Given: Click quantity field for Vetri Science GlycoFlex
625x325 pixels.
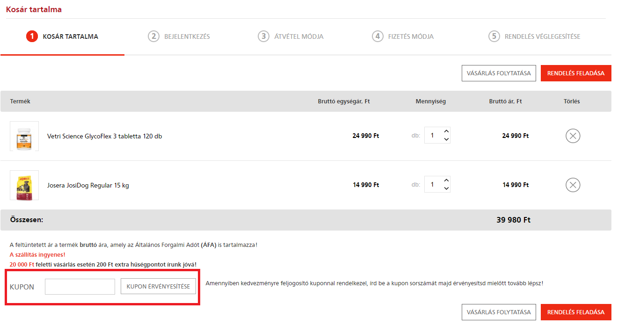Looking at the screenshot, I should coord(433,136).
